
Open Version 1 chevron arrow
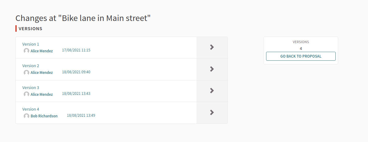pos(212,47)
